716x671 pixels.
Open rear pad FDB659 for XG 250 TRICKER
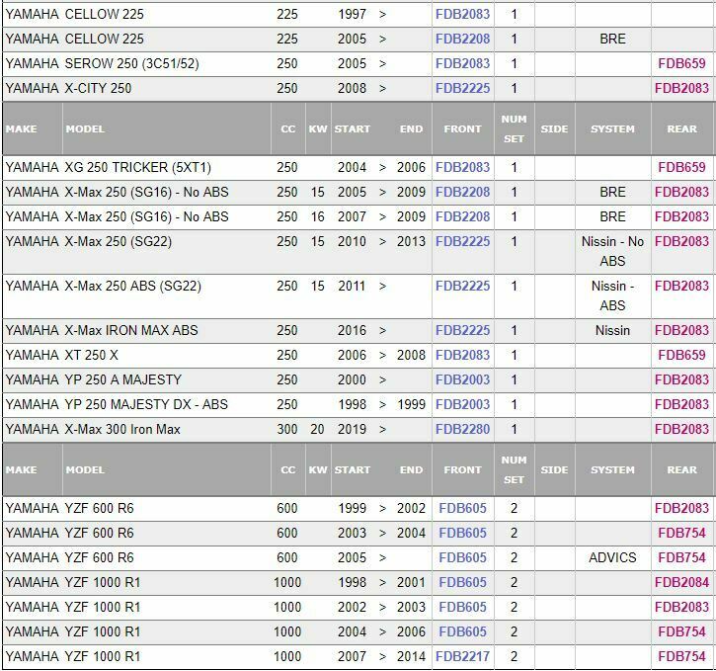[x=681, y=167]
